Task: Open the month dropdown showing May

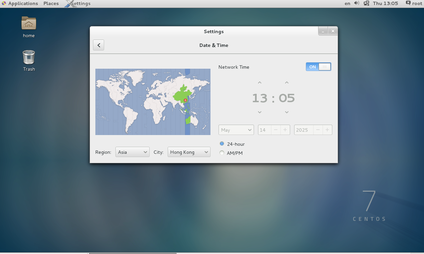Action: point(236,130)
